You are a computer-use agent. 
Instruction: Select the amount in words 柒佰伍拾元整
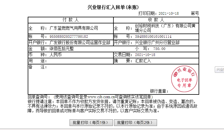pyautogui.click(x=61, y=49)
